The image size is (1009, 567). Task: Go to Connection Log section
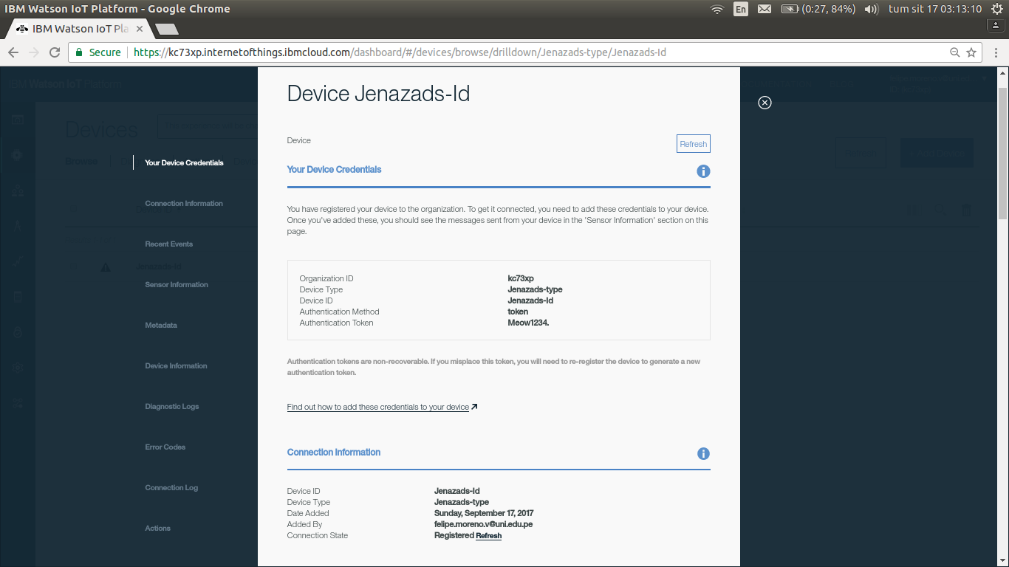[x=171, y=487]
